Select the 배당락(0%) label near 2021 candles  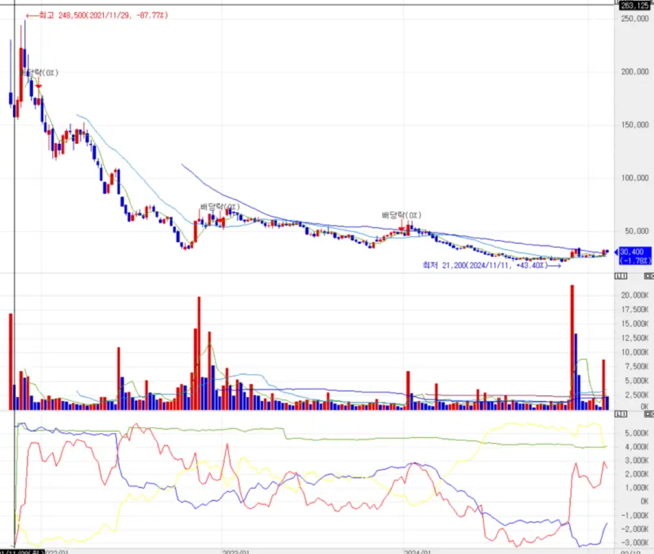click(40, 73)
